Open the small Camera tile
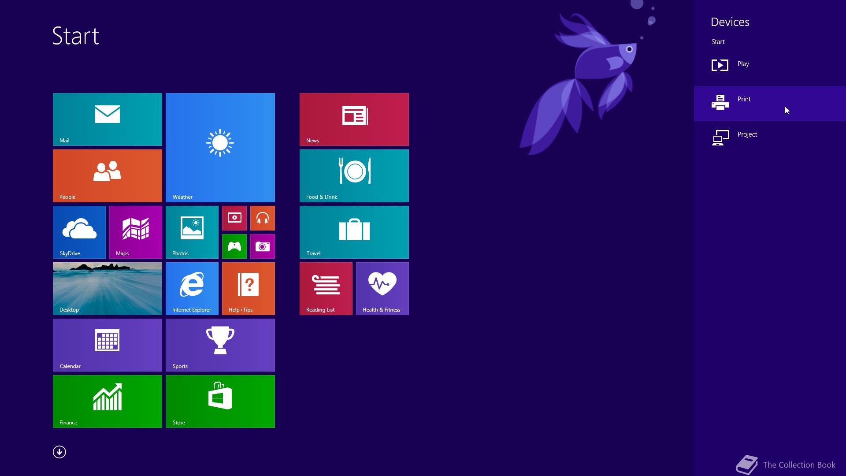846x476 pixels. click(263, 246)
